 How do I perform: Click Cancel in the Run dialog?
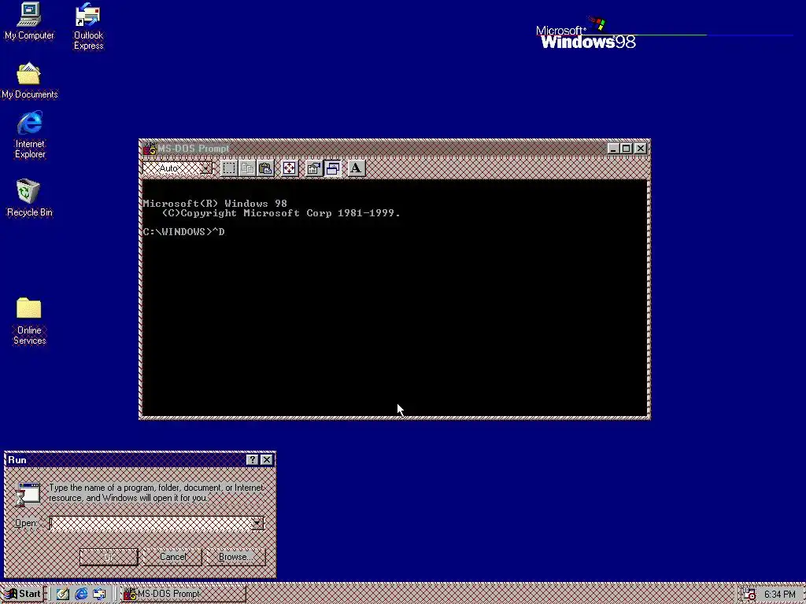[172, 557]
